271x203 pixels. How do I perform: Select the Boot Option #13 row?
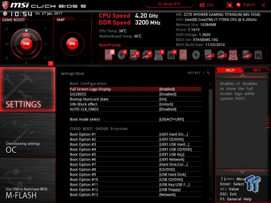tap(135, 194)
